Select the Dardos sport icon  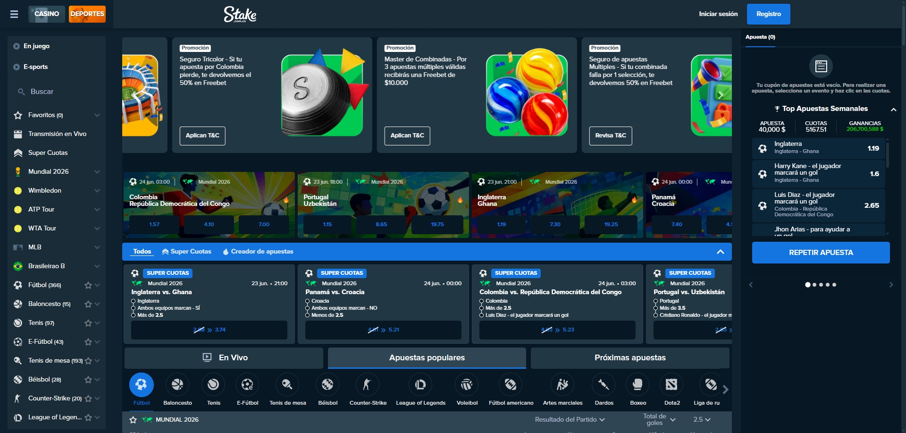(604, 385)
